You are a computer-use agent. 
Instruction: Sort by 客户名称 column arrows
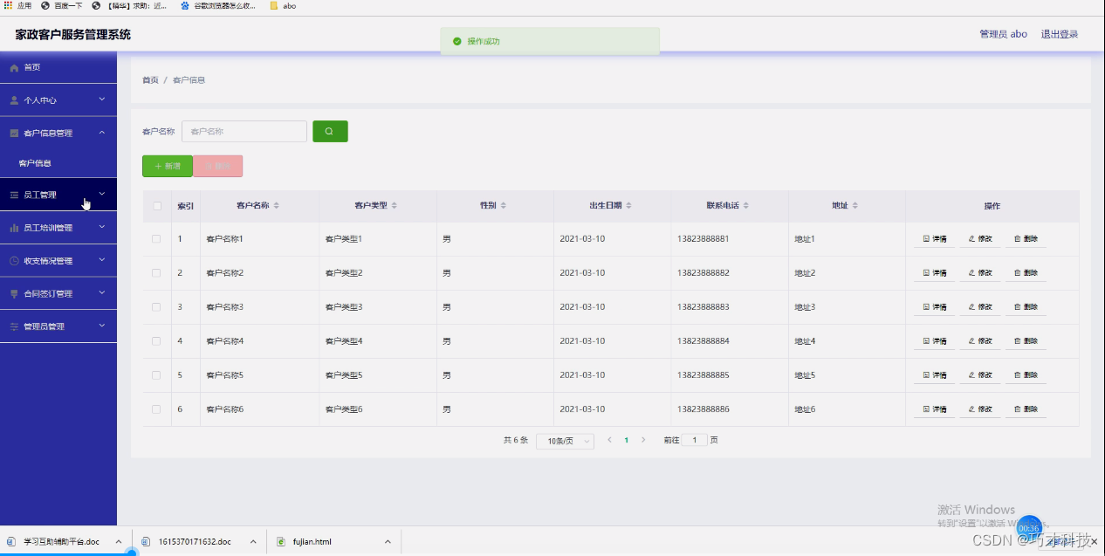(277, 206)
